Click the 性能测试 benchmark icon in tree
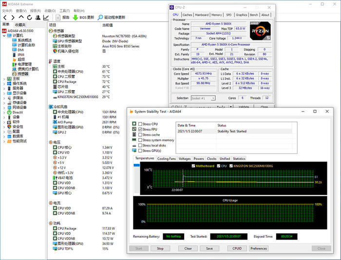341x260 pixels. [x=9, y=141]
